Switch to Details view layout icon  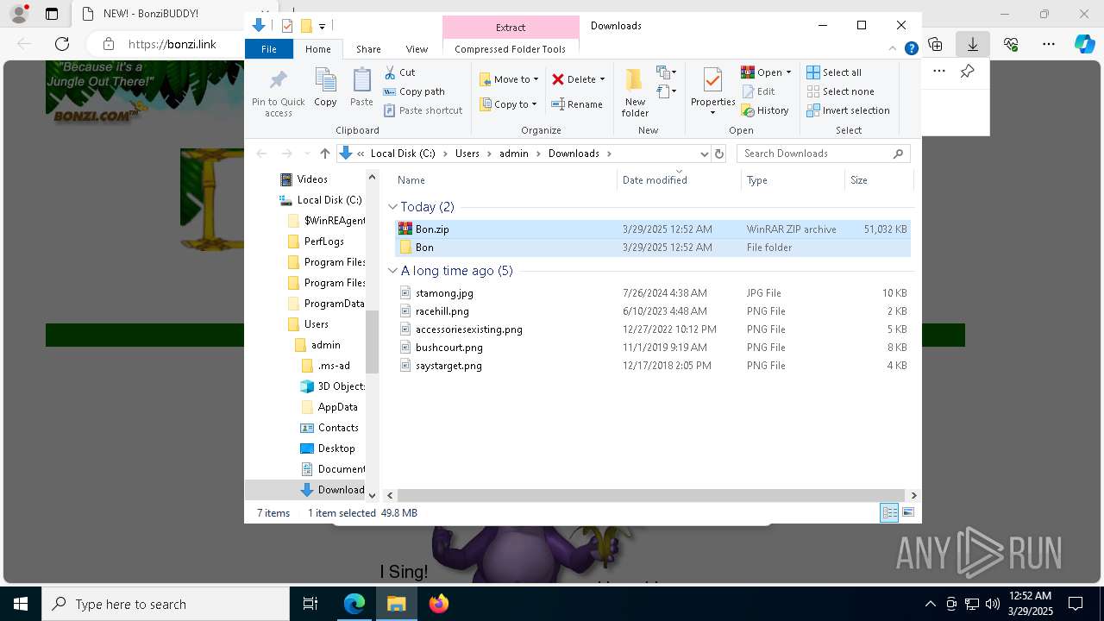[889, 513]
